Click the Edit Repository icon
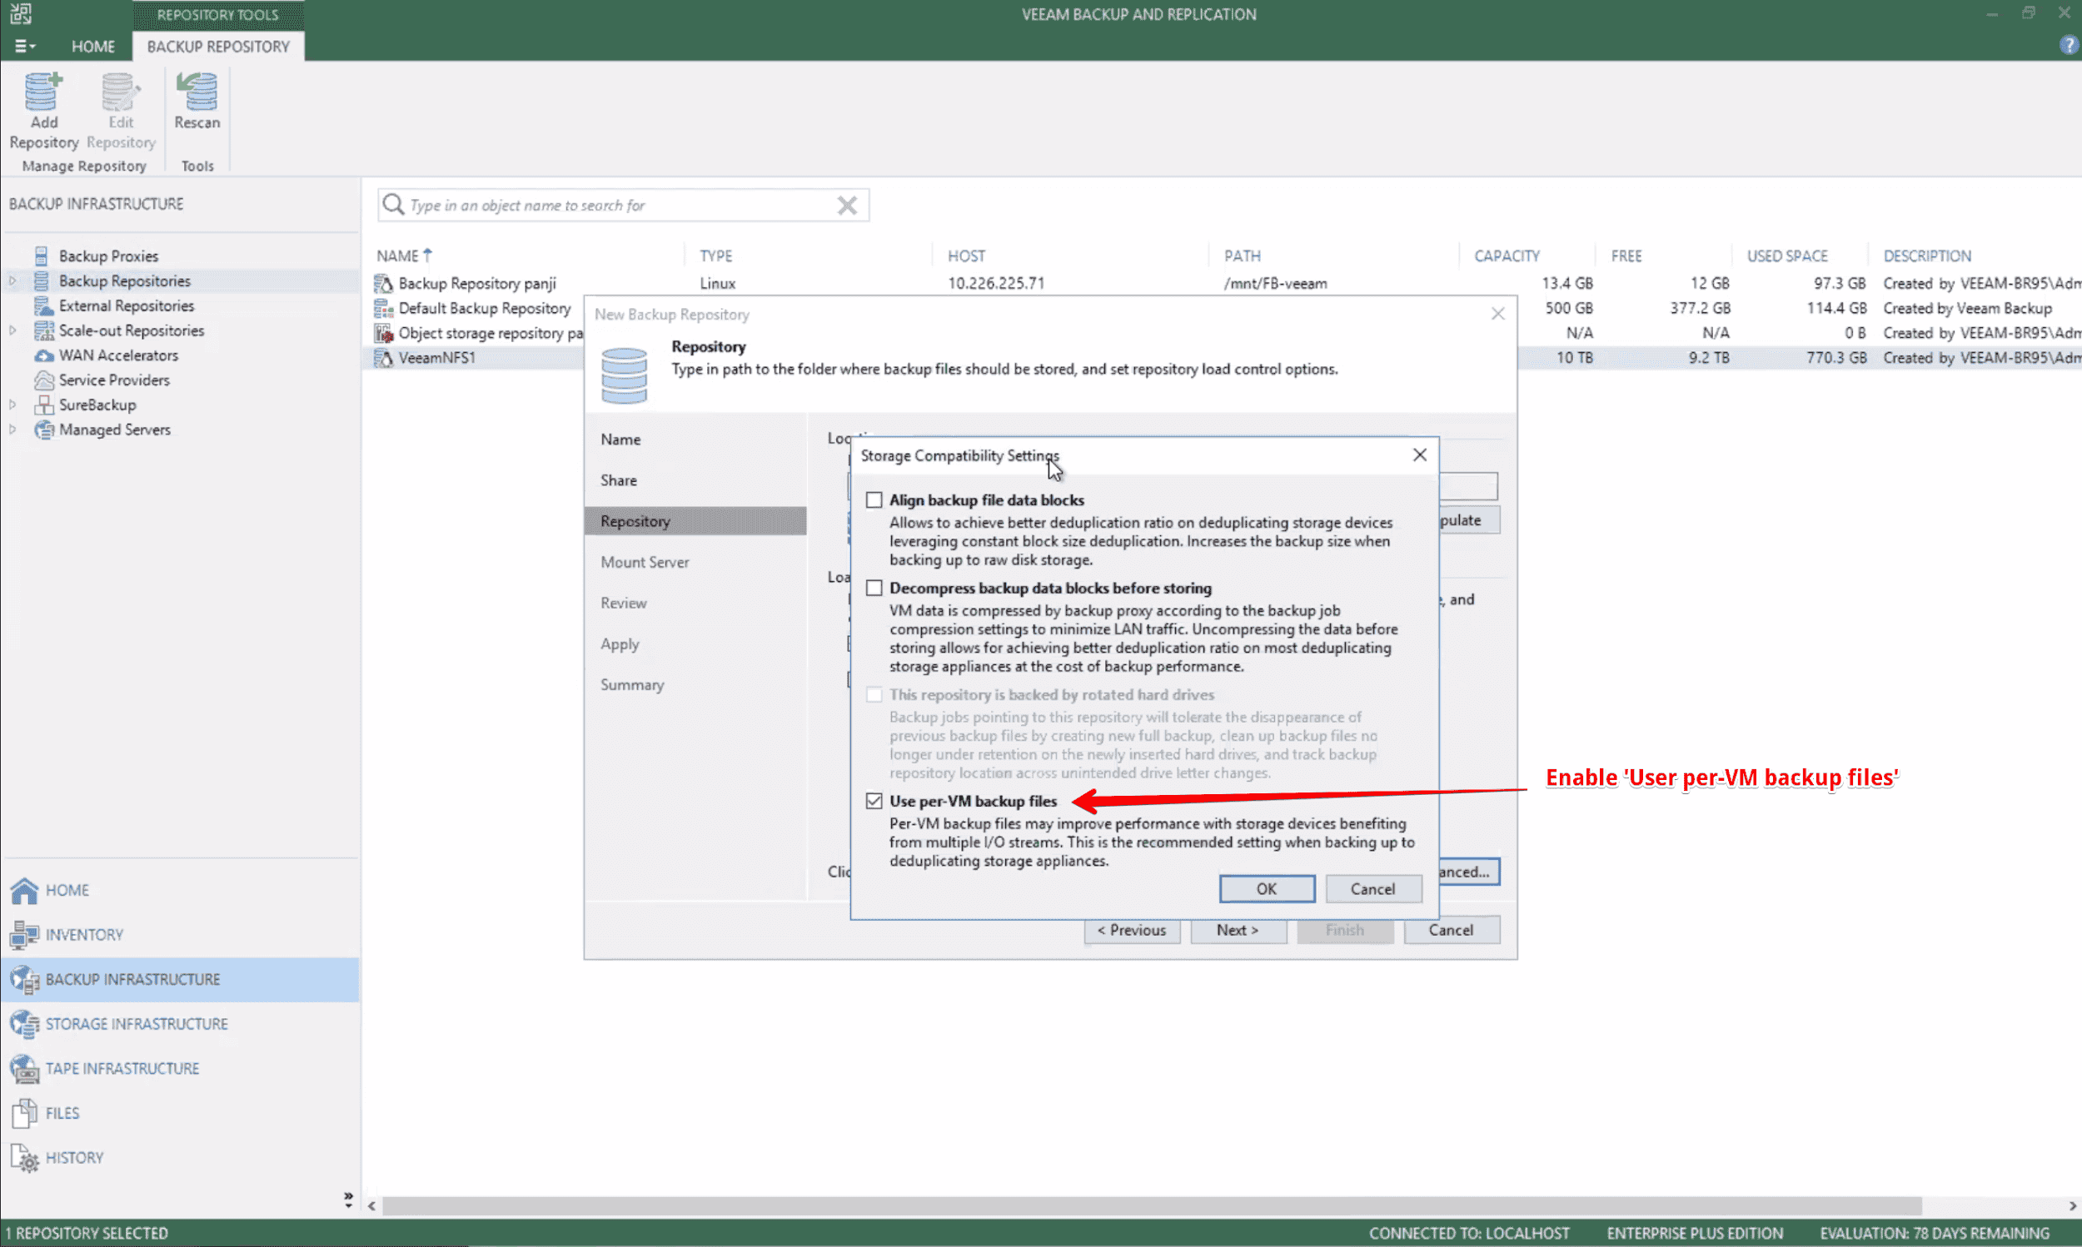Screen dimensions: 2082x1247 120,92
